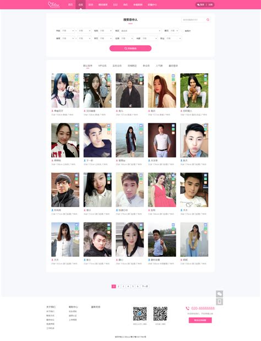The image size is (261, 341).
Task: Open the floating mobile phone icon on the right
Action: click(x=219, y=302)
